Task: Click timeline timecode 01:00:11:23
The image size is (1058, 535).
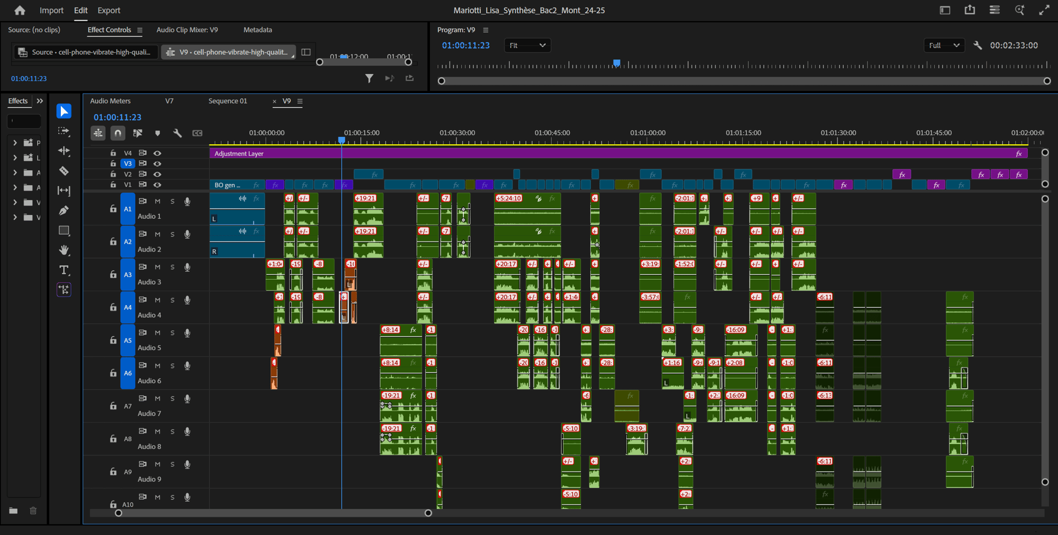Action: (117, 117)
